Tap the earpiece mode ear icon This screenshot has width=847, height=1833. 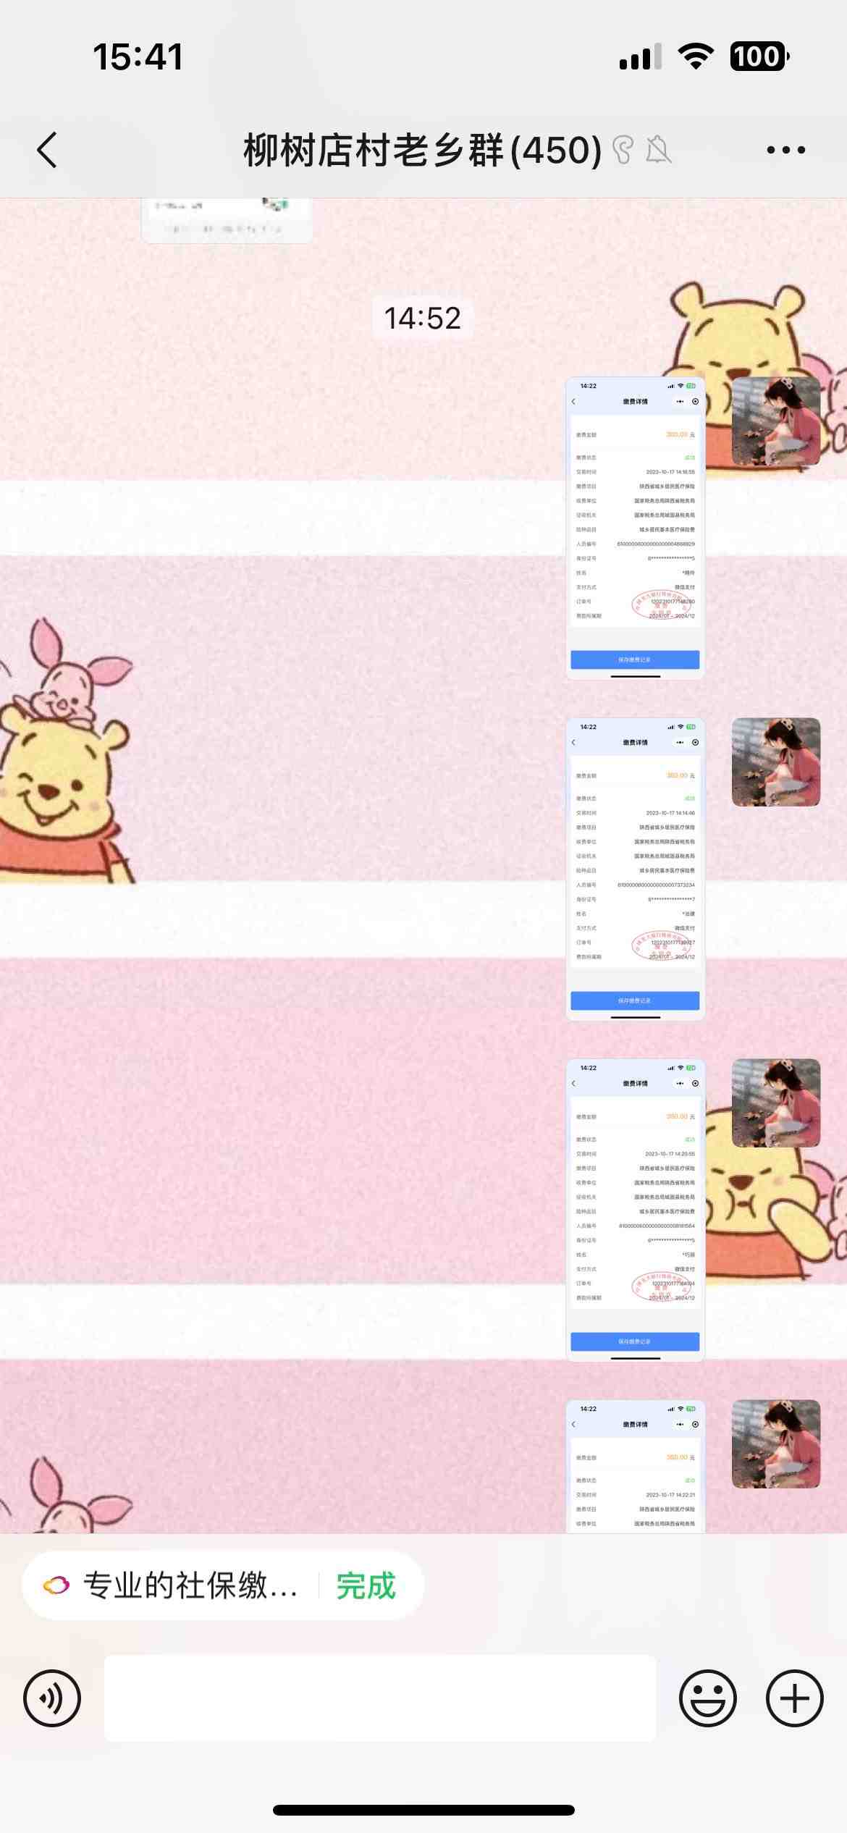623,151
